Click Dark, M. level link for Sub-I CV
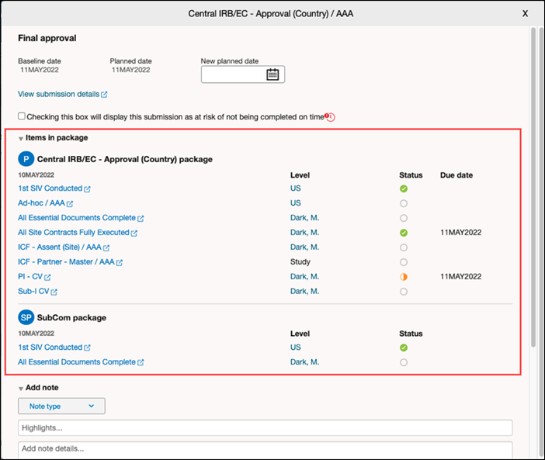Viewport: 545px width, 460px height. 305,291
